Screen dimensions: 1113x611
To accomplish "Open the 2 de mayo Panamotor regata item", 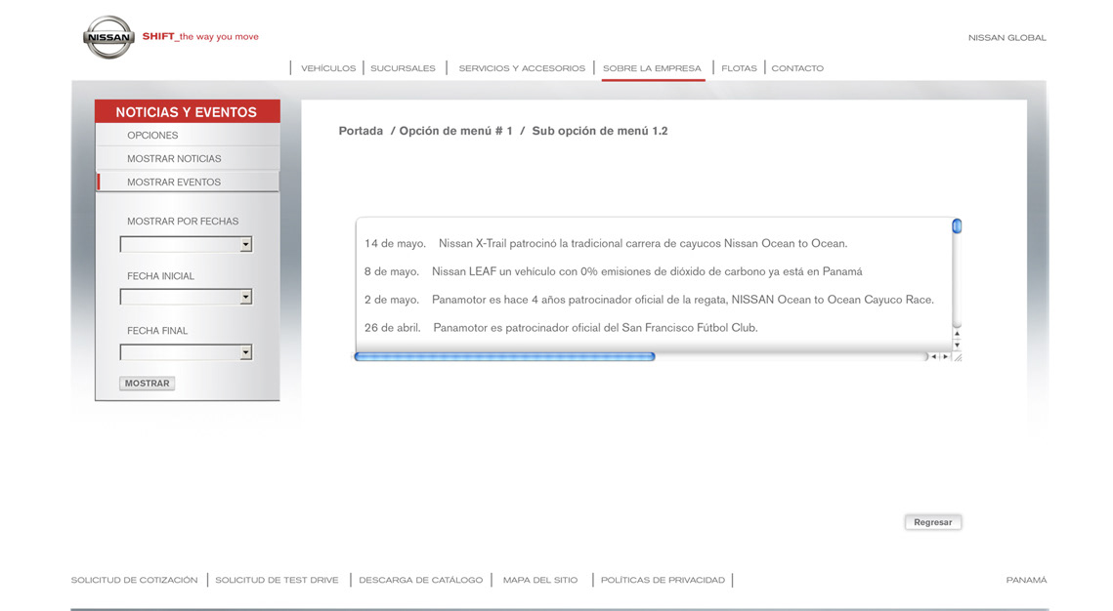I will click(649, 300).
